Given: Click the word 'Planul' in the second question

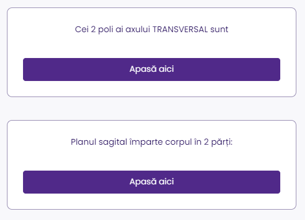Looking at the screenshot, I should click(83, 142).
